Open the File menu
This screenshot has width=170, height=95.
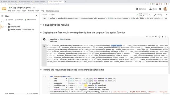click(10, 11)
